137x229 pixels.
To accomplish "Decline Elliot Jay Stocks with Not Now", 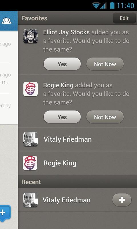I will (x=105, y=64).
